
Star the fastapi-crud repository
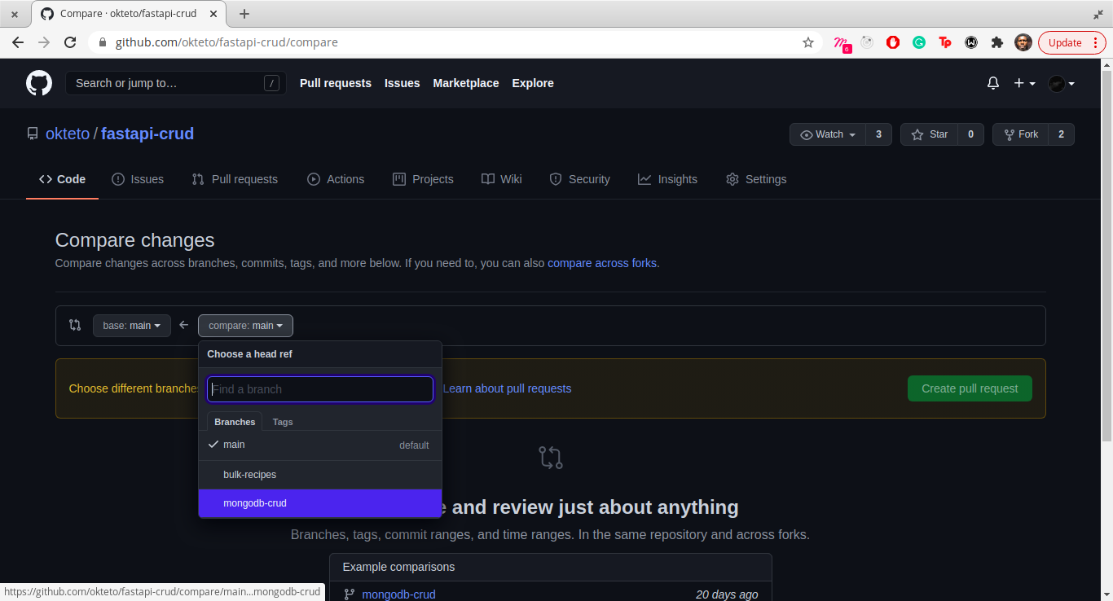point(930,134)
